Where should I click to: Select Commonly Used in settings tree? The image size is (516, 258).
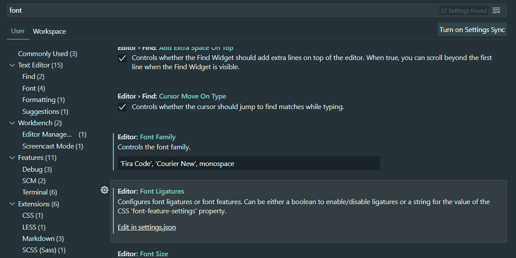coord(47,54)
